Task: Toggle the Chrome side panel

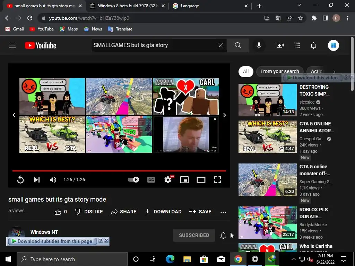Action: (325, 18)
